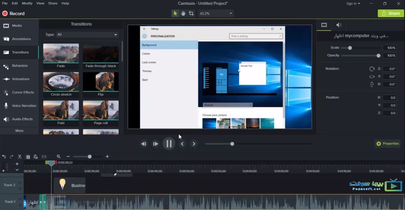Activate the Crop tool
The image size is (405, 210).
[x=191, y=13]
